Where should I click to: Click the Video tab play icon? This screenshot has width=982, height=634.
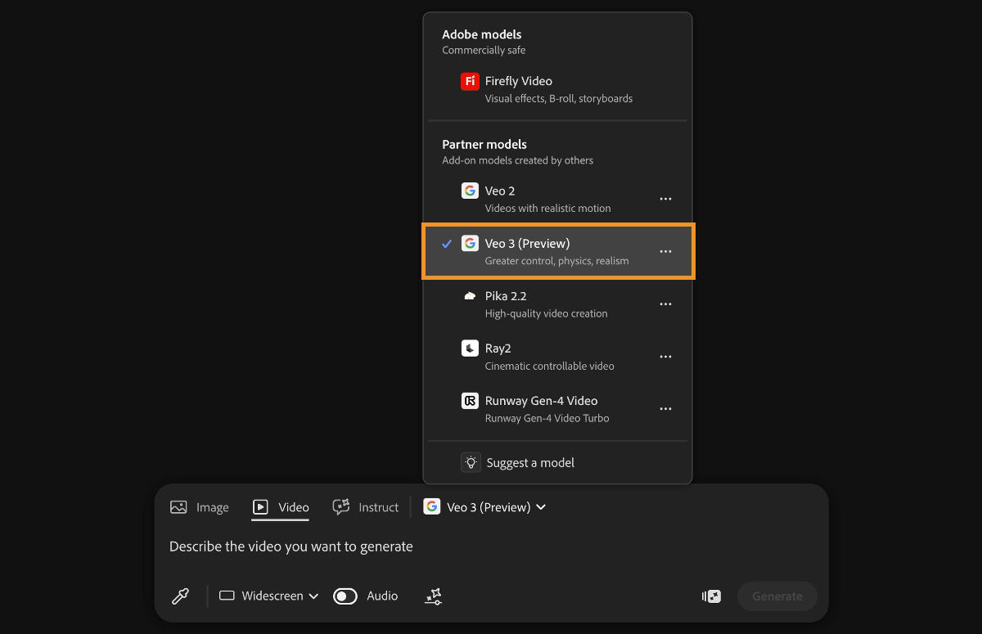(260, 507)
